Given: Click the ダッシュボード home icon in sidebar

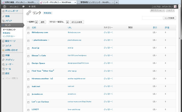Looking at the screenshot, I should tap(3, 11).
